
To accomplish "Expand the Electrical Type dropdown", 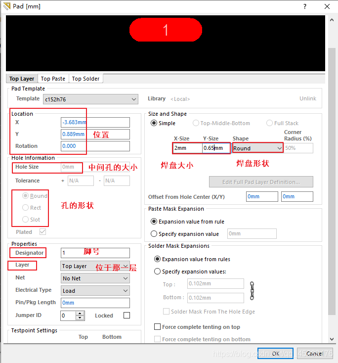I will [x=95, y=291].
